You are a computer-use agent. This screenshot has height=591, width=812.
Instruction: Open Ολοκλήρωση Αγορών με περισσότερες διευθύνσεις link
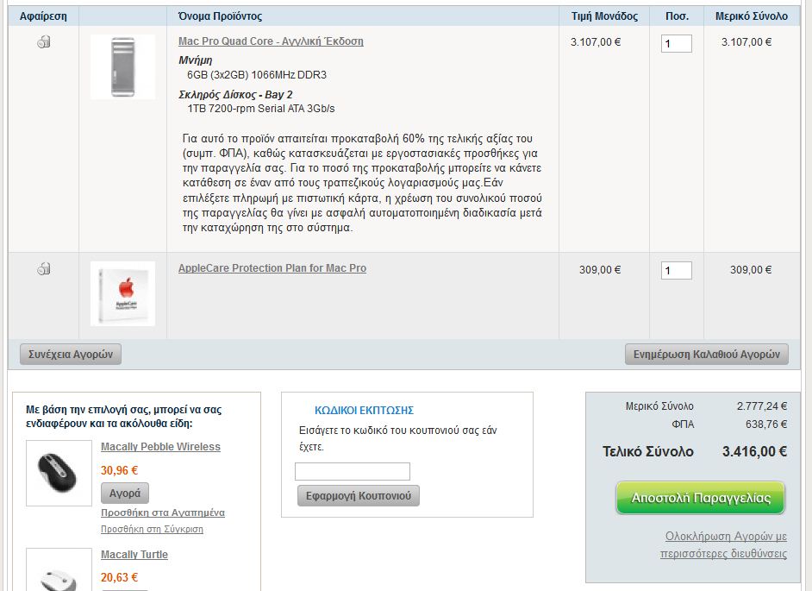pyautogui.click(x=723, y=544)
